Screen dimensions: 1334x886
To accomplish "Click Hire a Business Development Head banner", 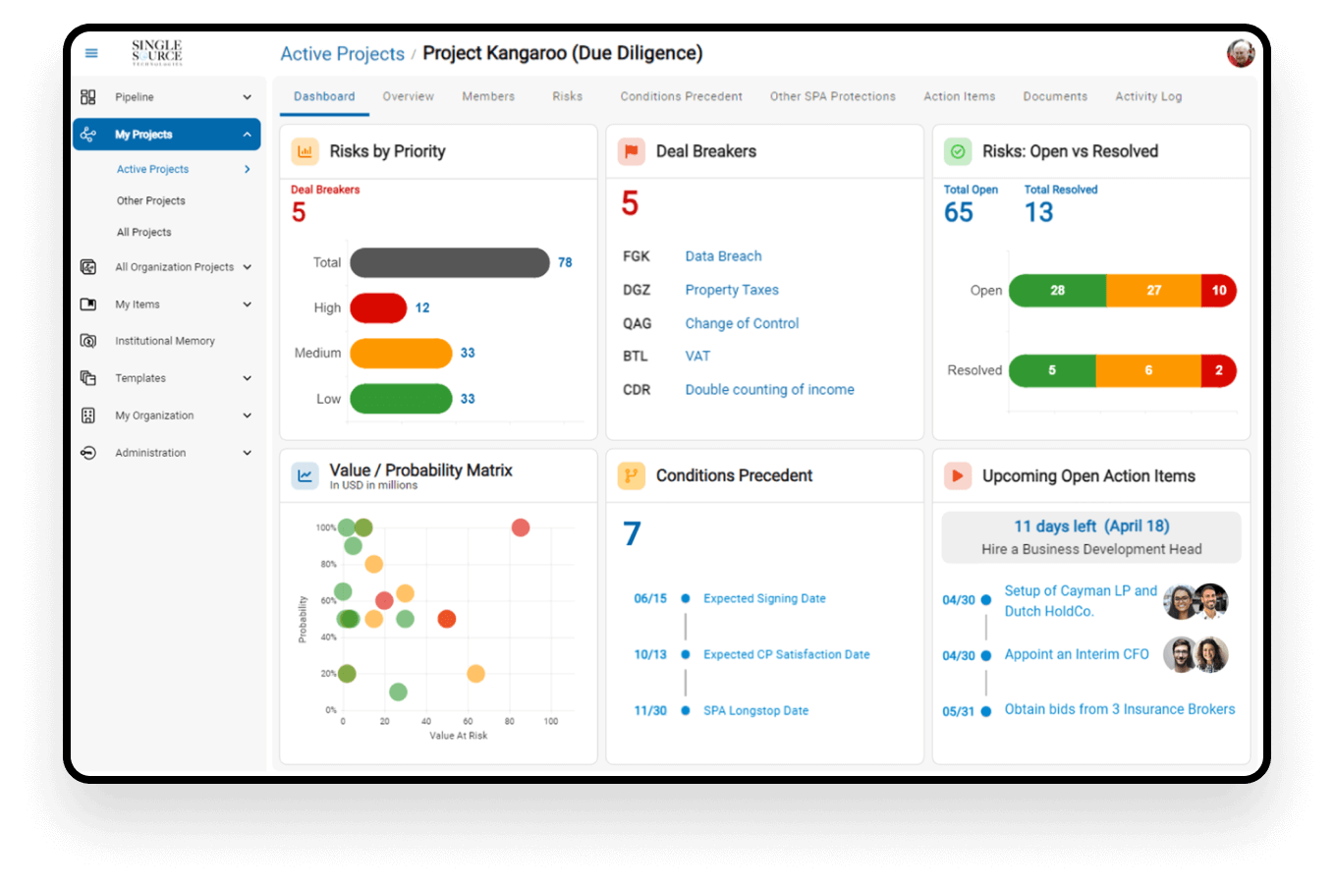I will pos(1091,537).
